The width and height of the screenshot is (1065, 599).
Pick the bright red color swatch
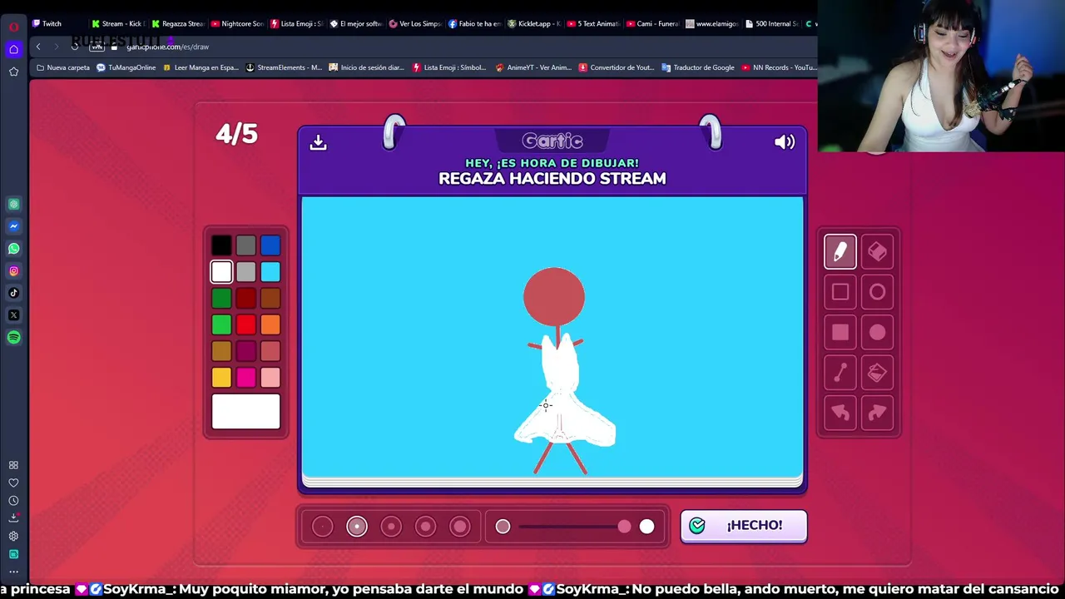tap(245, 324)
